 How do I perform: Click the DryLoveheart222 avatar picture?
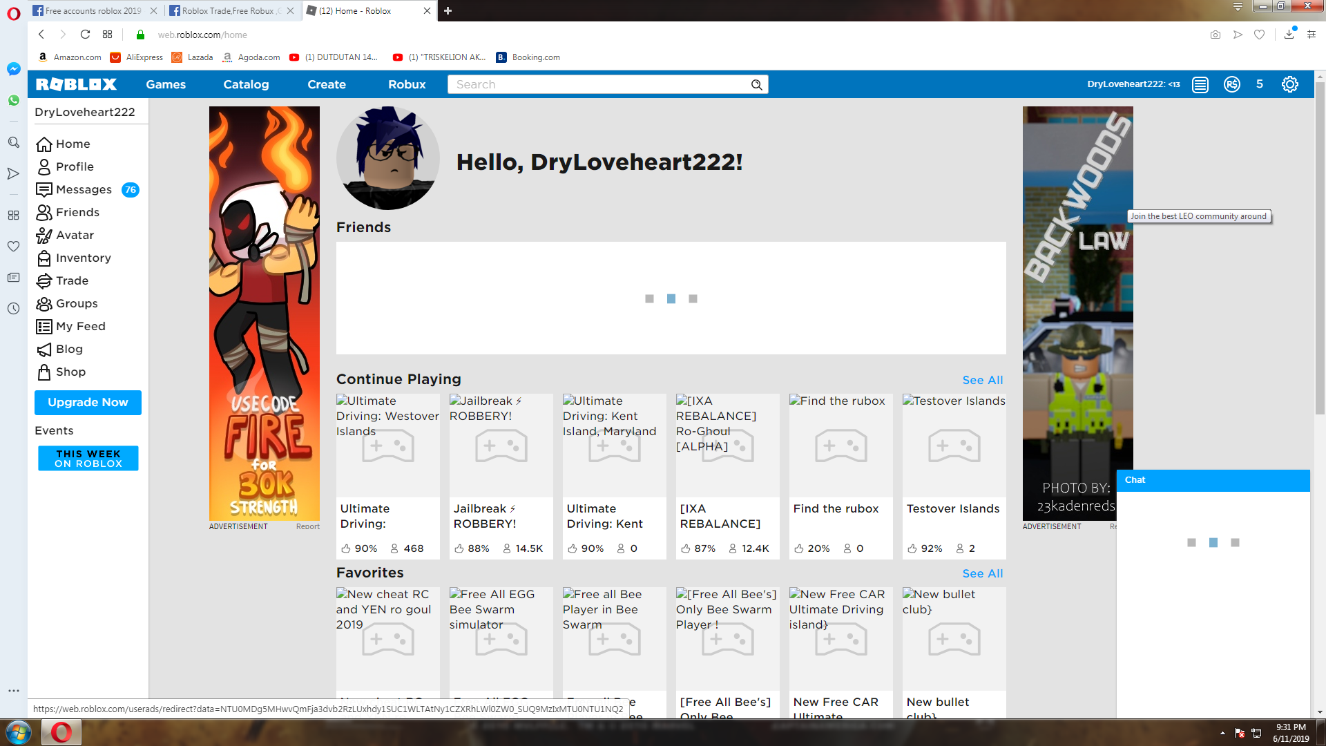click(x=388, y=158)
